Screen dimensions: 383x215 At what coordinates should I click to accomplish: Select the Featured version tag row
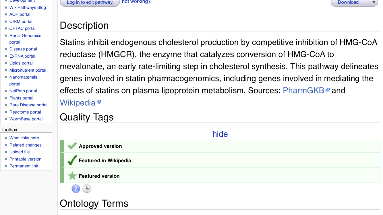(220, 176)
